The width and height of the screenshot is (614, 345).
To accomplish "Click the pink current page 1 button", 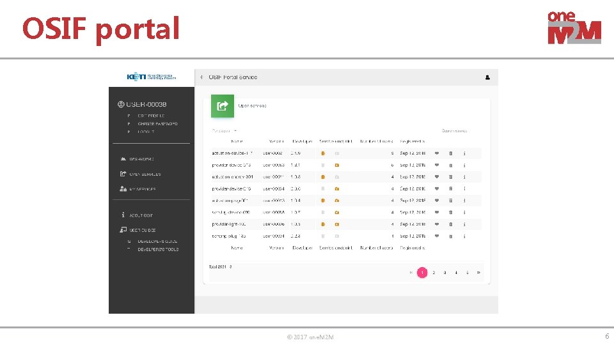I will 422,273.
